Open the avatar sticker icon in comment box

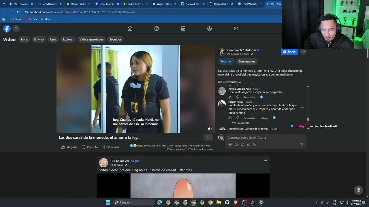click(230, 144)
